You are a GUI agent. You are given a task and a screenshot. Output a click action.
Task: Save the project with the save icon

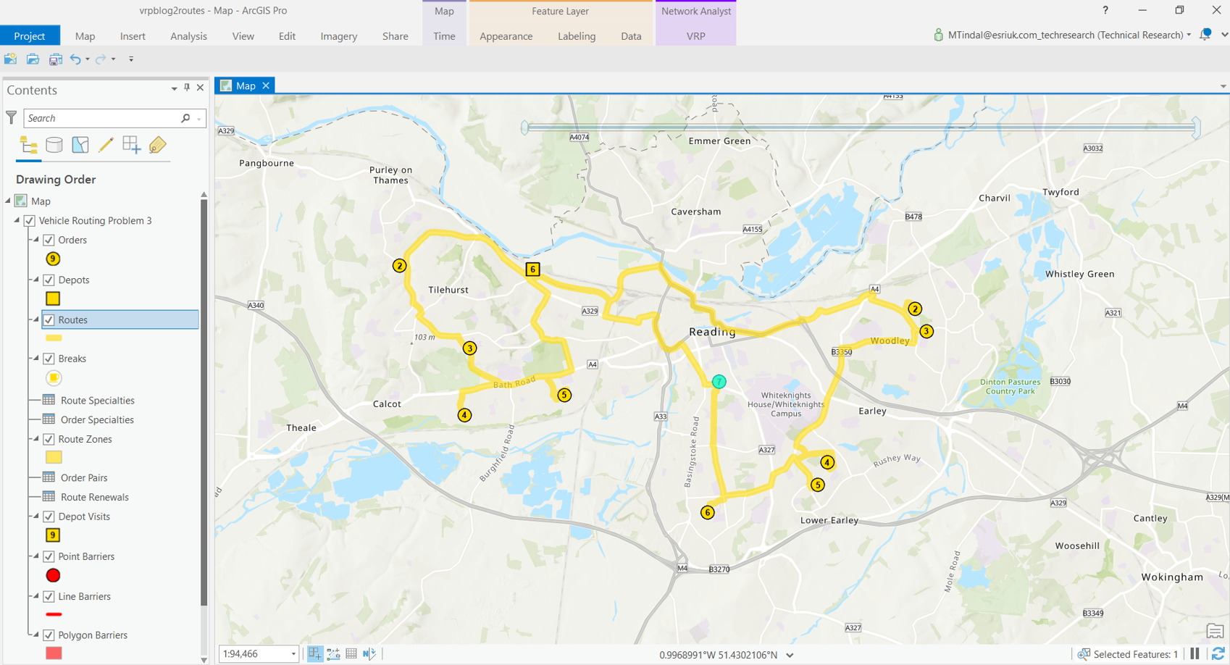coord(55,59)
